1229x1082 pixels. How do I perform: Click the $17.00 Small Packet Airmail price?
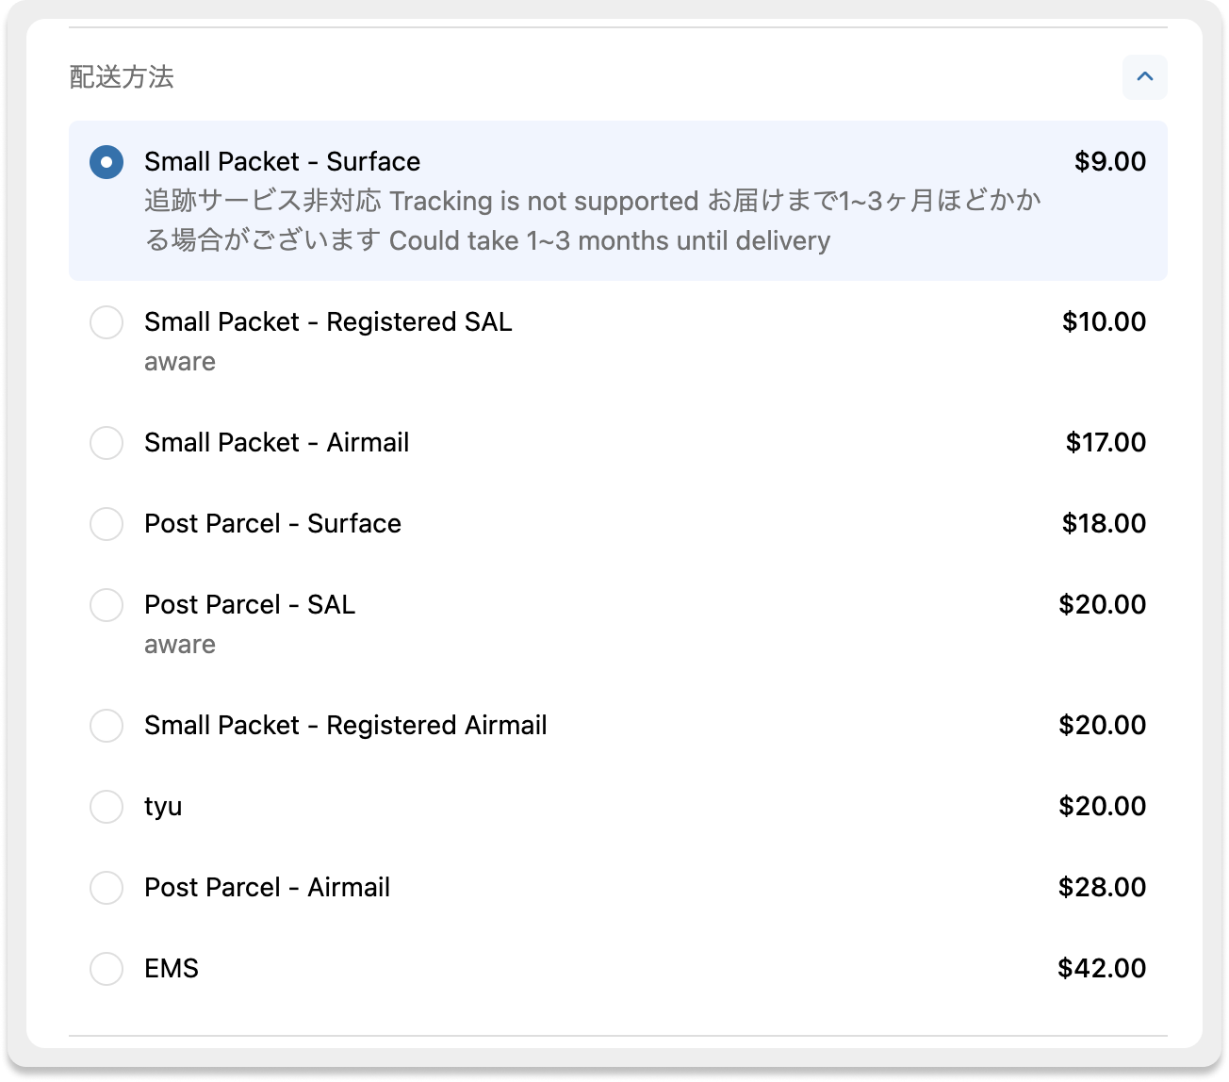(1106, 443)
